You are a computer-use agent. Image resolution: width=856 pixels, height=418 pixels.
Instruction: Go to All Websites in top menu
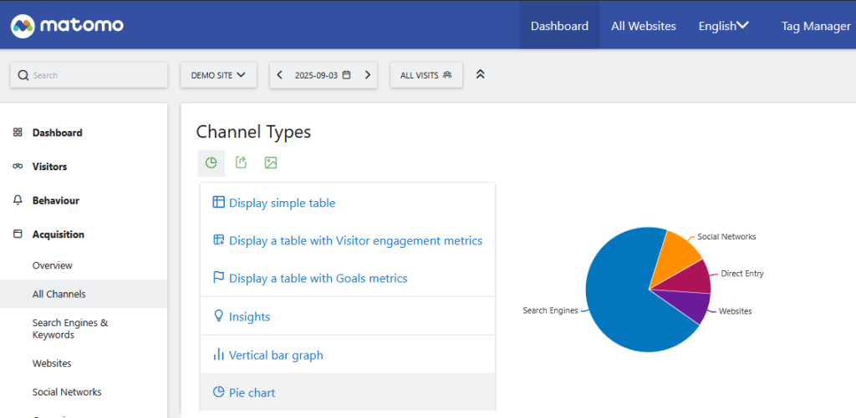click(643, 26)
